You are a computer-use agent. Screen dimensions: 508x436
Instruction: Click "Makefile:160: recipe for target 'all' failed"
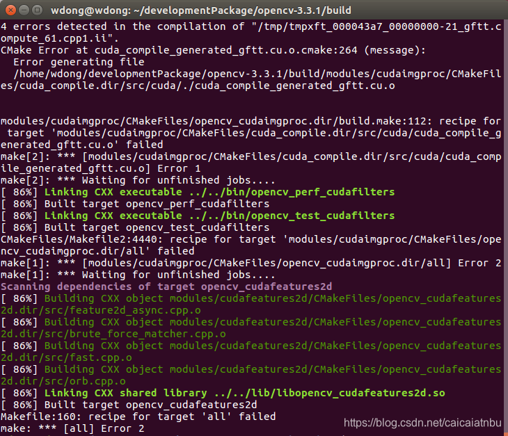click(138, 417)
